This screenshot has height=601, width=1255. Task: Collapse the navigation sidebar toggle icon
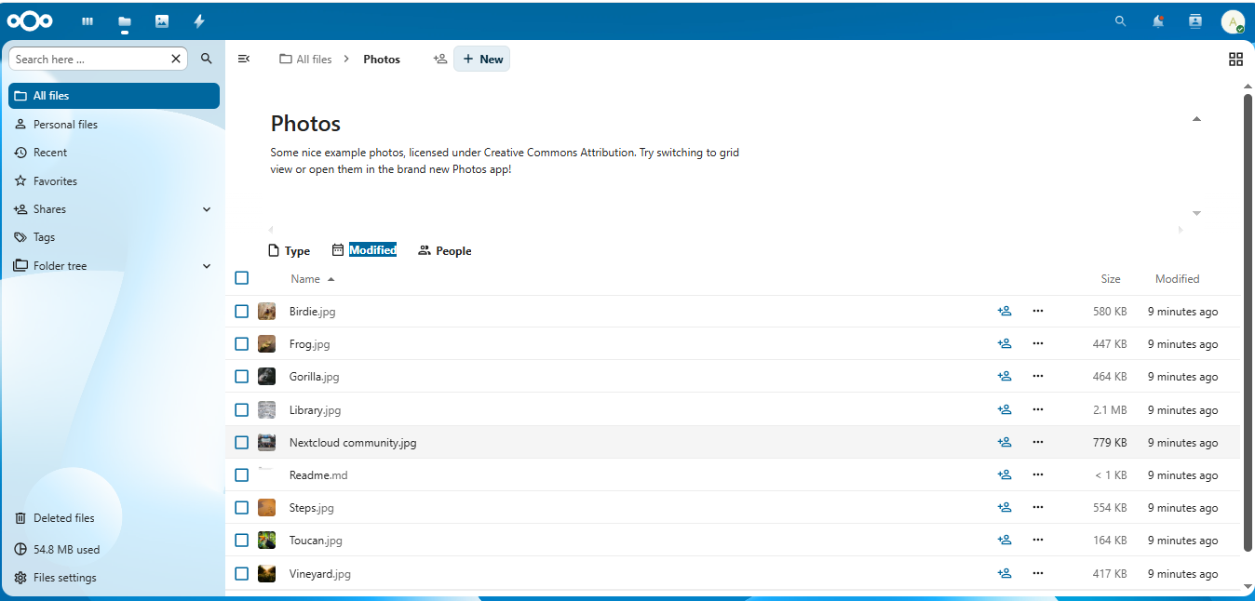pyautogui.click(x=244, y=59)
